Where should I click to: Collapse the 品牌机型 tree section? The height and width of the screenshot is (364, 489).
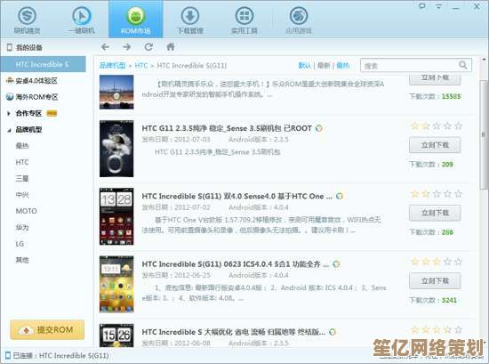[x=9, y=130]
